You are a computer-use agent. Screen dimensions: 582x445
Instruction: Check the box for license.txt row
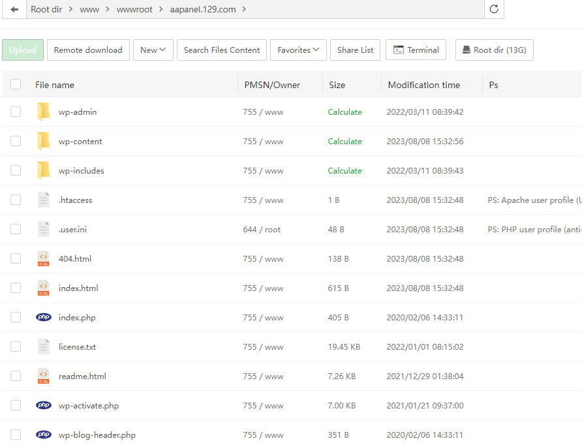pos(16,346)
